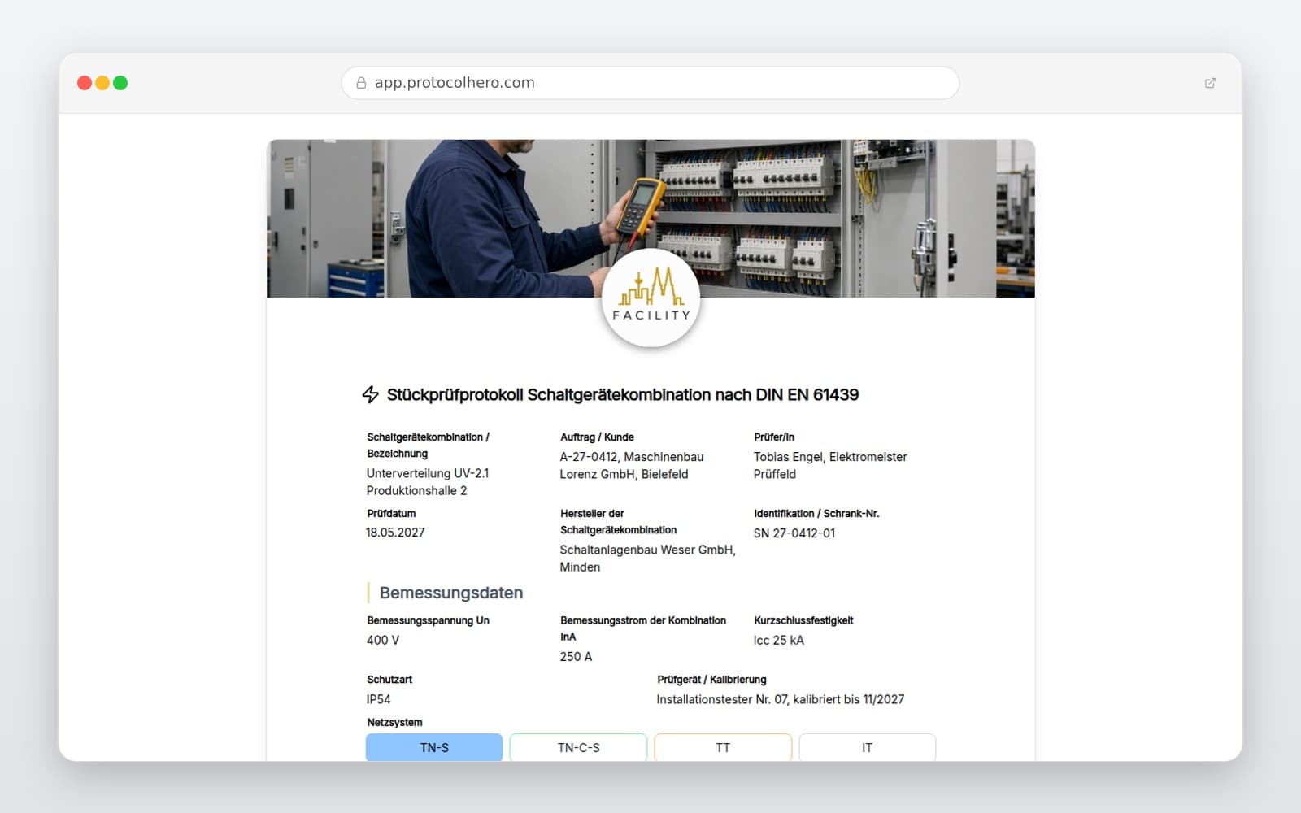The width and height of the screenshot is (1301, 813).
Task: Click the rated current value '250 A'
Action: pos(576,656)
